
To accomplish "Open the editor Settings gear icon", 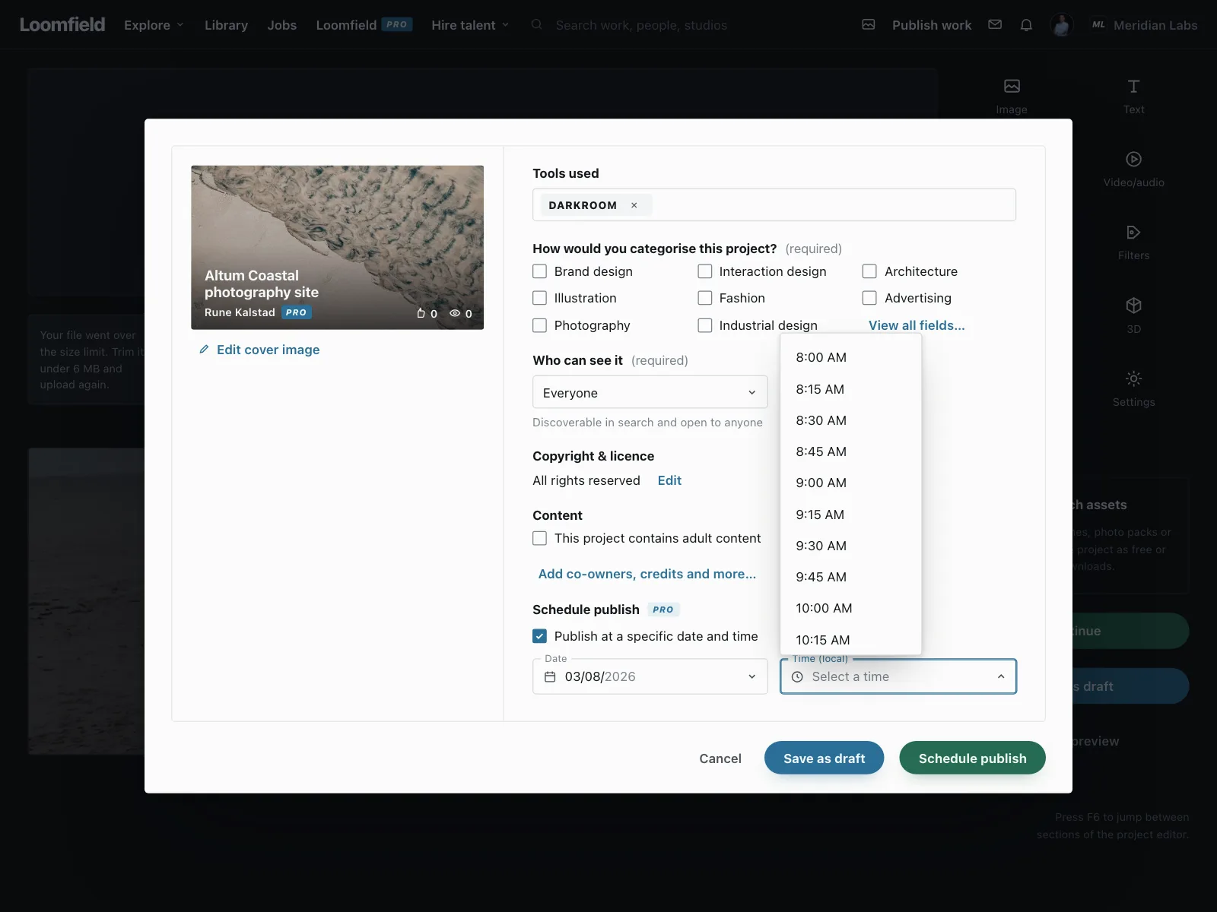I will coord(1133,378).
